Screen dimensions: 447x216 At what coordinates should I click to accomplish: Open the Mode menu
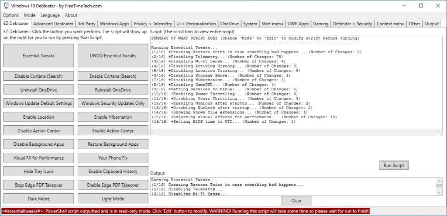click(30, 15)
